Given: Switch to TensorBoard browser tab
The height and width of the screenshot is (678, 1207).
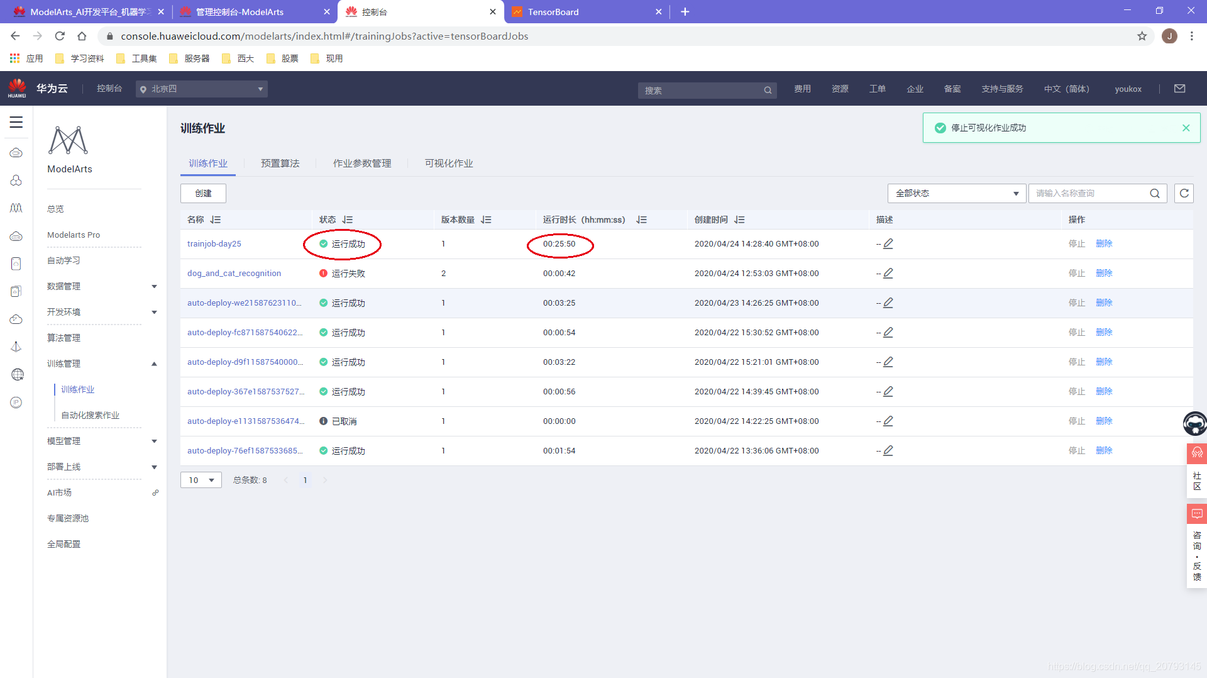Looking at the screenshot, I should click(x=585, y=11).
